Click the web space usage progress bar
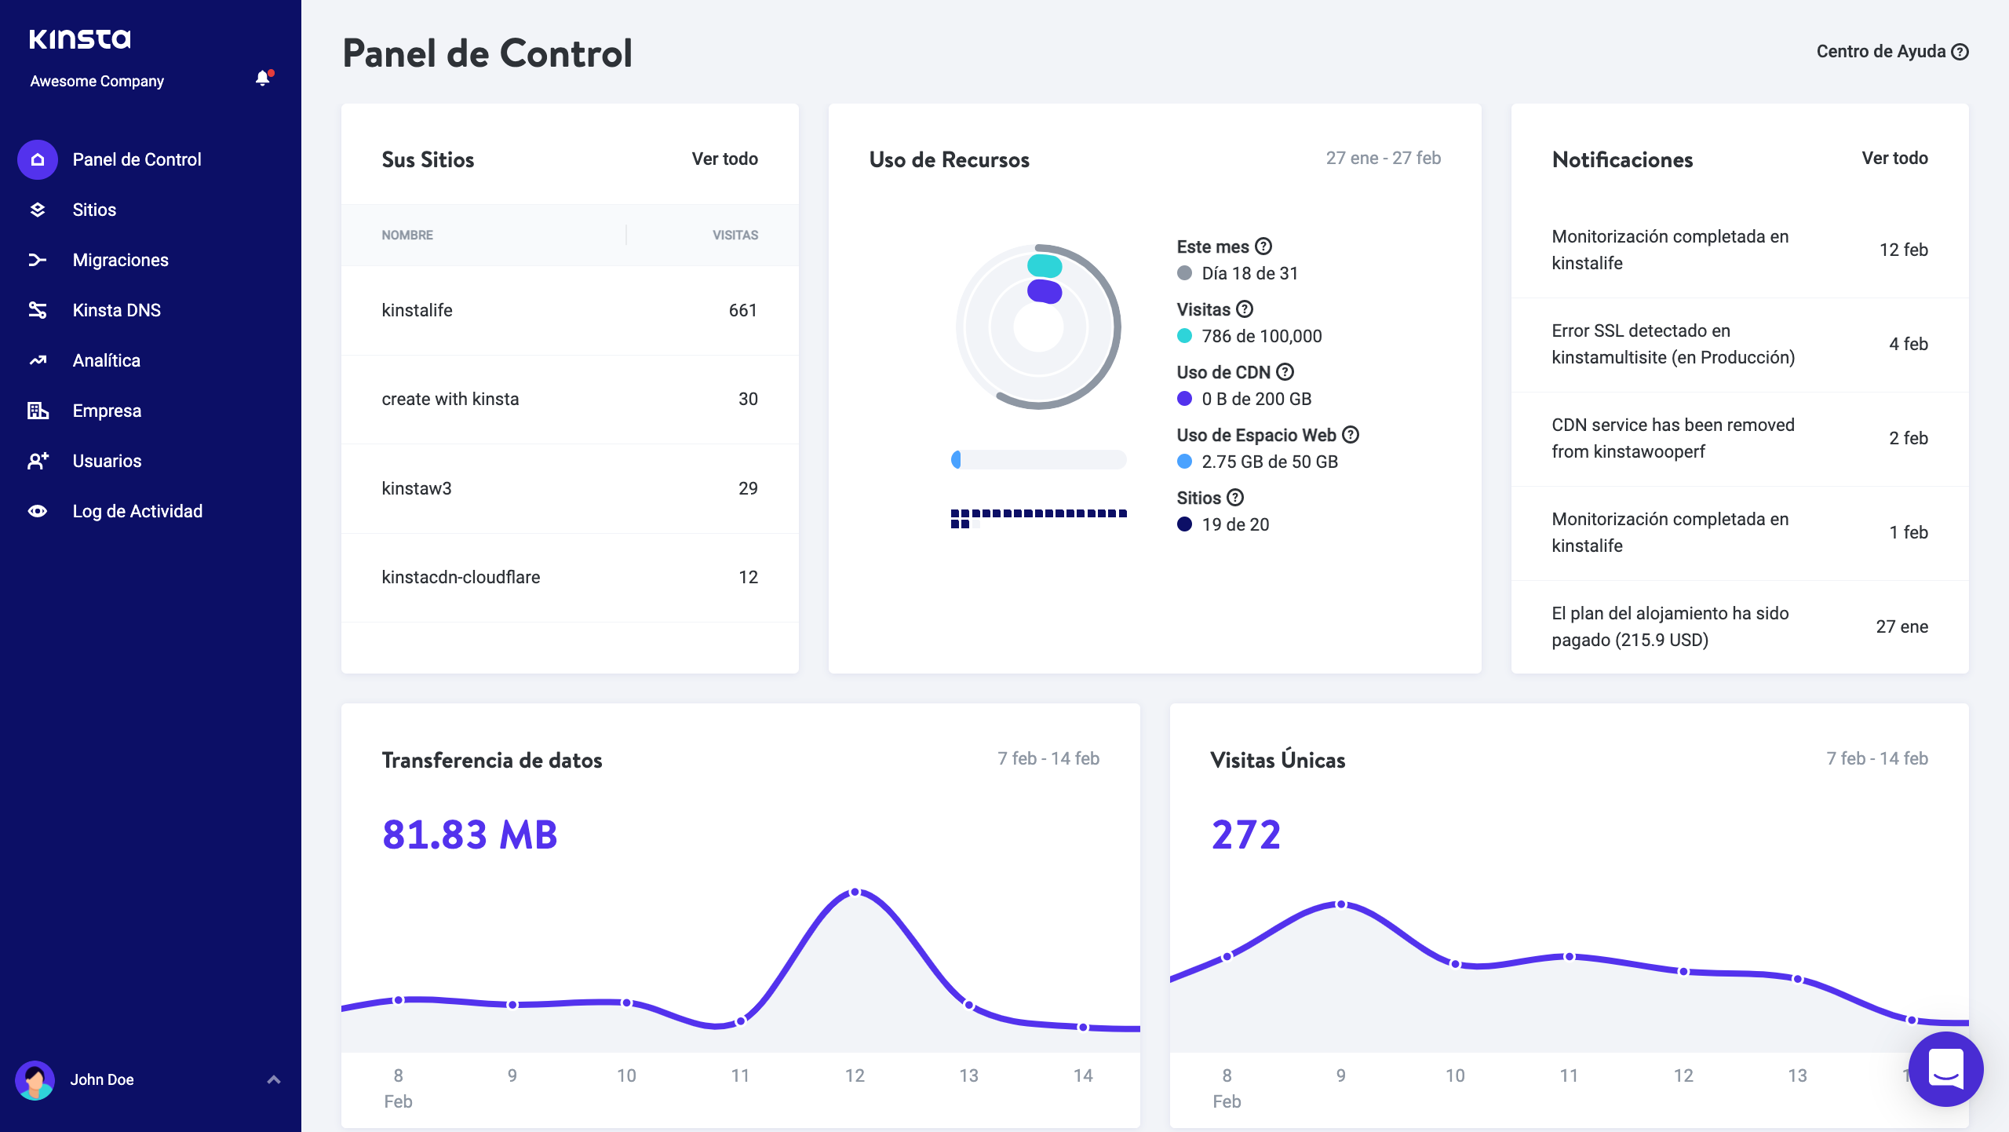The image size is (2009, 1132). (x=1038, y=460)
